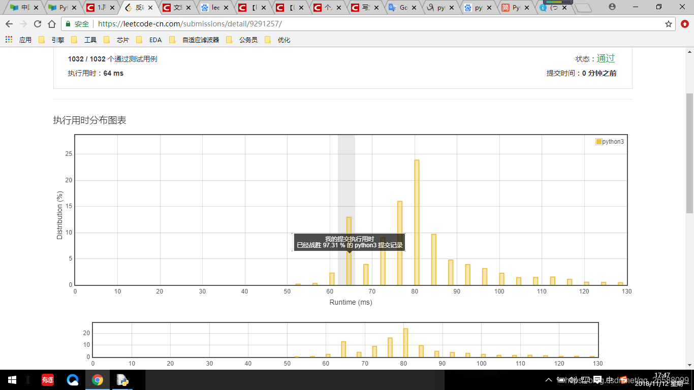Expand the hidden system tray icons

(x=549, y=380)
